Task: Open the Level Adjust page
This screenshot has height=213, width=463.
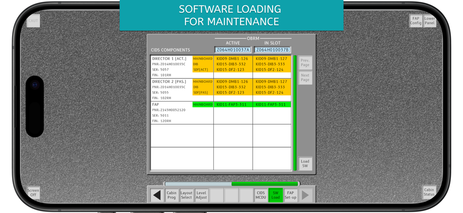Action: 201,195
